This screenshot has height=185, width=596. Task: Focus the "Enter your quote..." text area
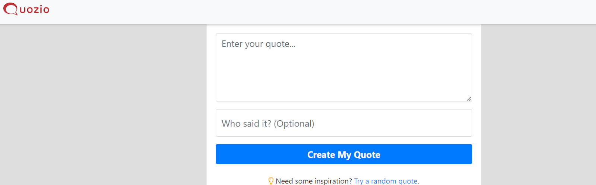point(344,67)
